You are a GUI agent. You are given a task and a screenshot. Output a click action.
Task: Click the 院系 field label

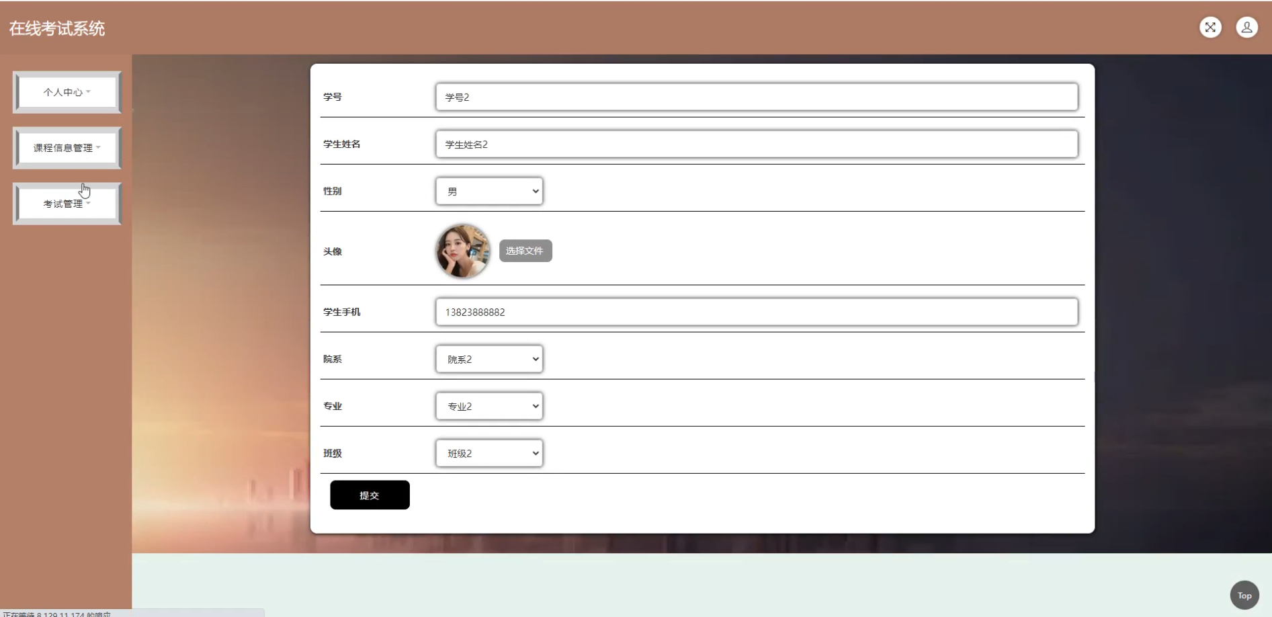(333, 359)
